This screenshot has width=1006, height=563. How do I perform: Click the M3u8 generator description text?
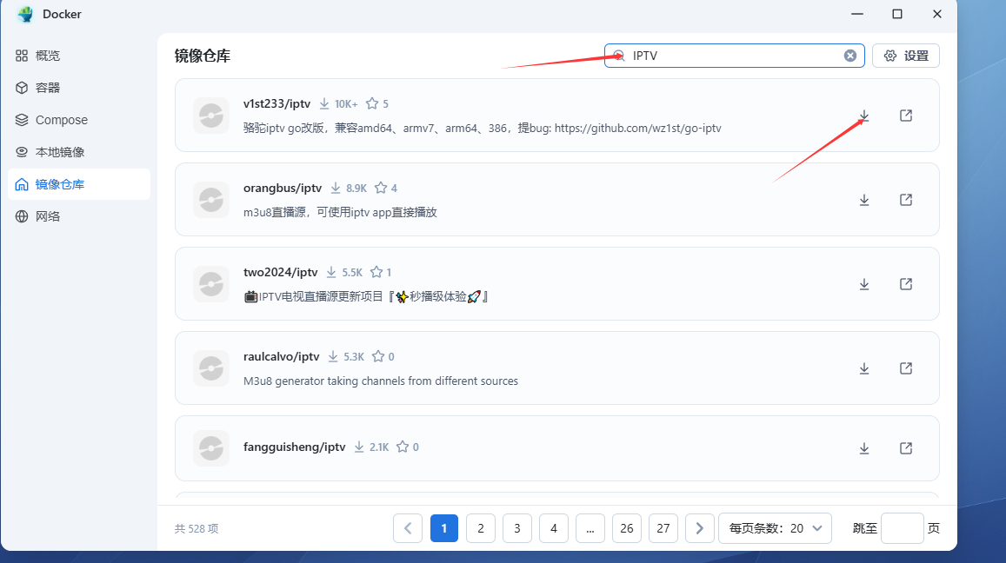[381, 381]
